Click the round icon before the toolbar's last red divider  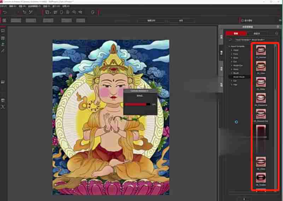click(x=93, y=12)
